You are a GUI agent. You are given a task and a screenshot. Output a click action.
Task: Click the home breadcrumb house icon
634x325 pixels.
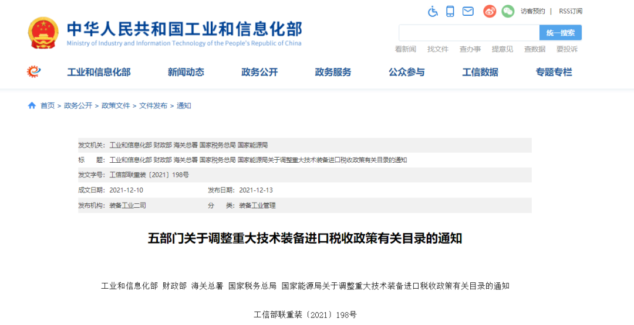32,105
